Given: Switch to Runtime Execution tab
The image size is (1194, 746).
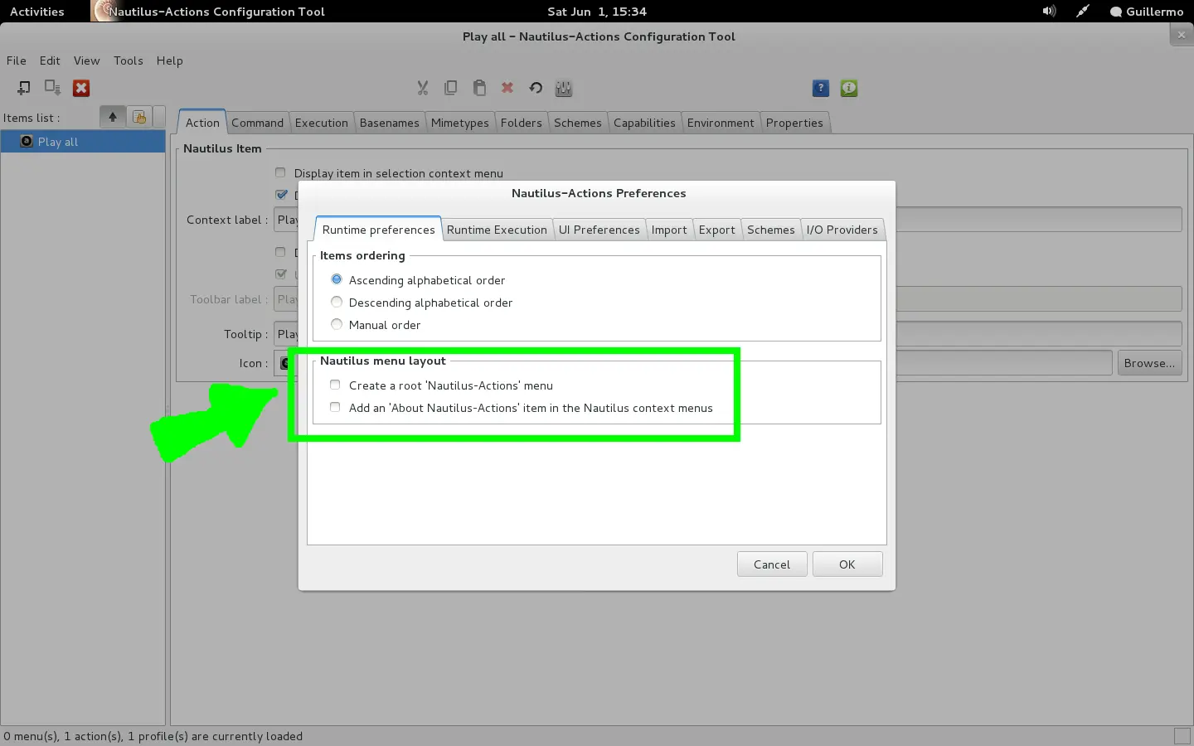Looking at the screenshot, I should [497, 230].
